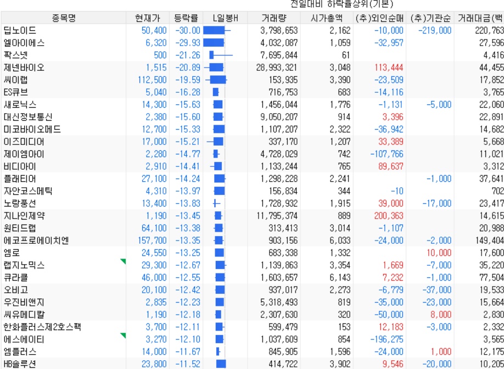Select stock row ES큐브
504x369 pixels.
click(x=252, y=92)
